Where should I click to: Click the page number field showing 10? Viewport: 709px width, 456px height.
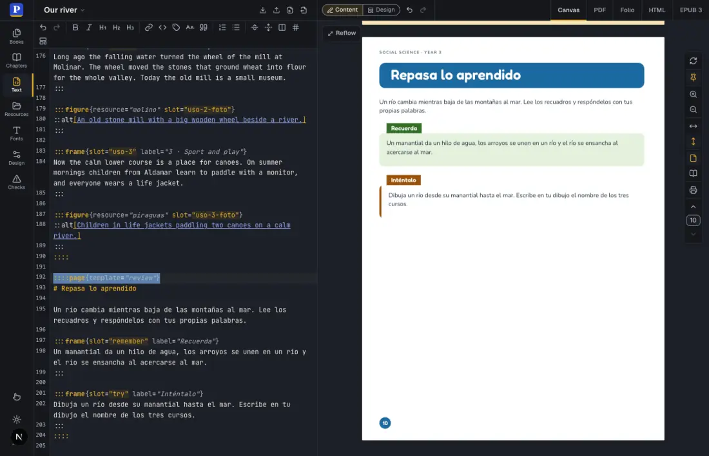coord(693,220)
